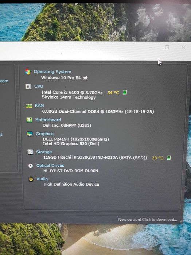Viewport: 191px width, 255px height.
Task: Open the Storage section link
Action: click(x=44, y=152)
